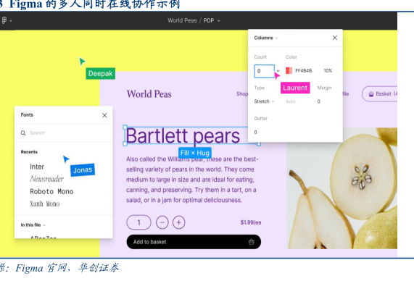
Task: Click the plus quantity button
Action: click(x=179, y=222)
